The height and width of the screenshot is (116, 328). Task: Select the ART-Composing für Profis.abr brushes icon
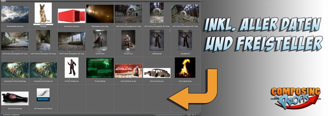coord(43,95)
